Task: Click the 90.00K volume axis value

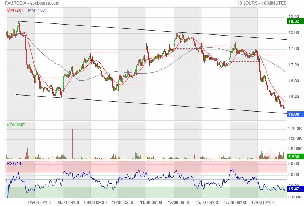Action: click(x=295, y=149)
